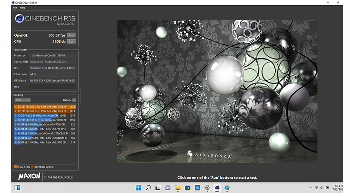Open the Wi-Fi network tray icon
This screenshot has height=193, width=343.
pos(316,188)
